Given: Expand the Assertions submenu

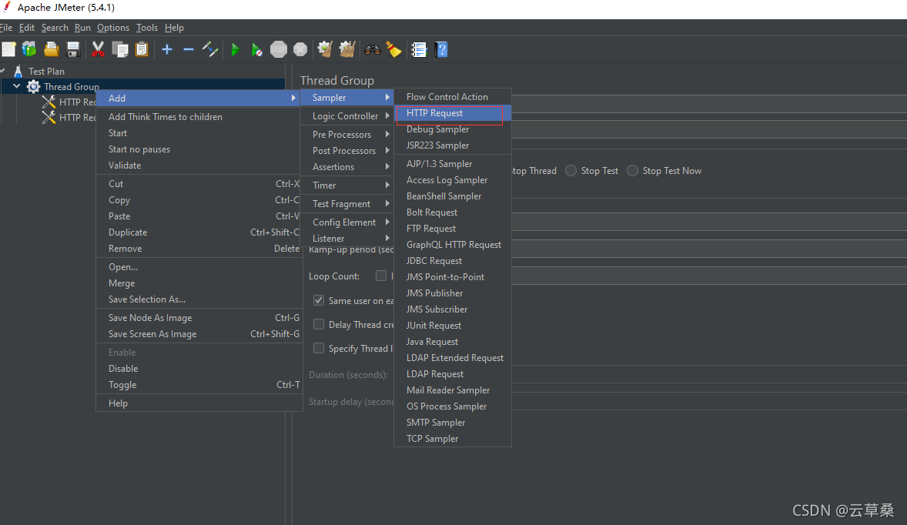Looking at the screenshot, I should tap(348, 166).
